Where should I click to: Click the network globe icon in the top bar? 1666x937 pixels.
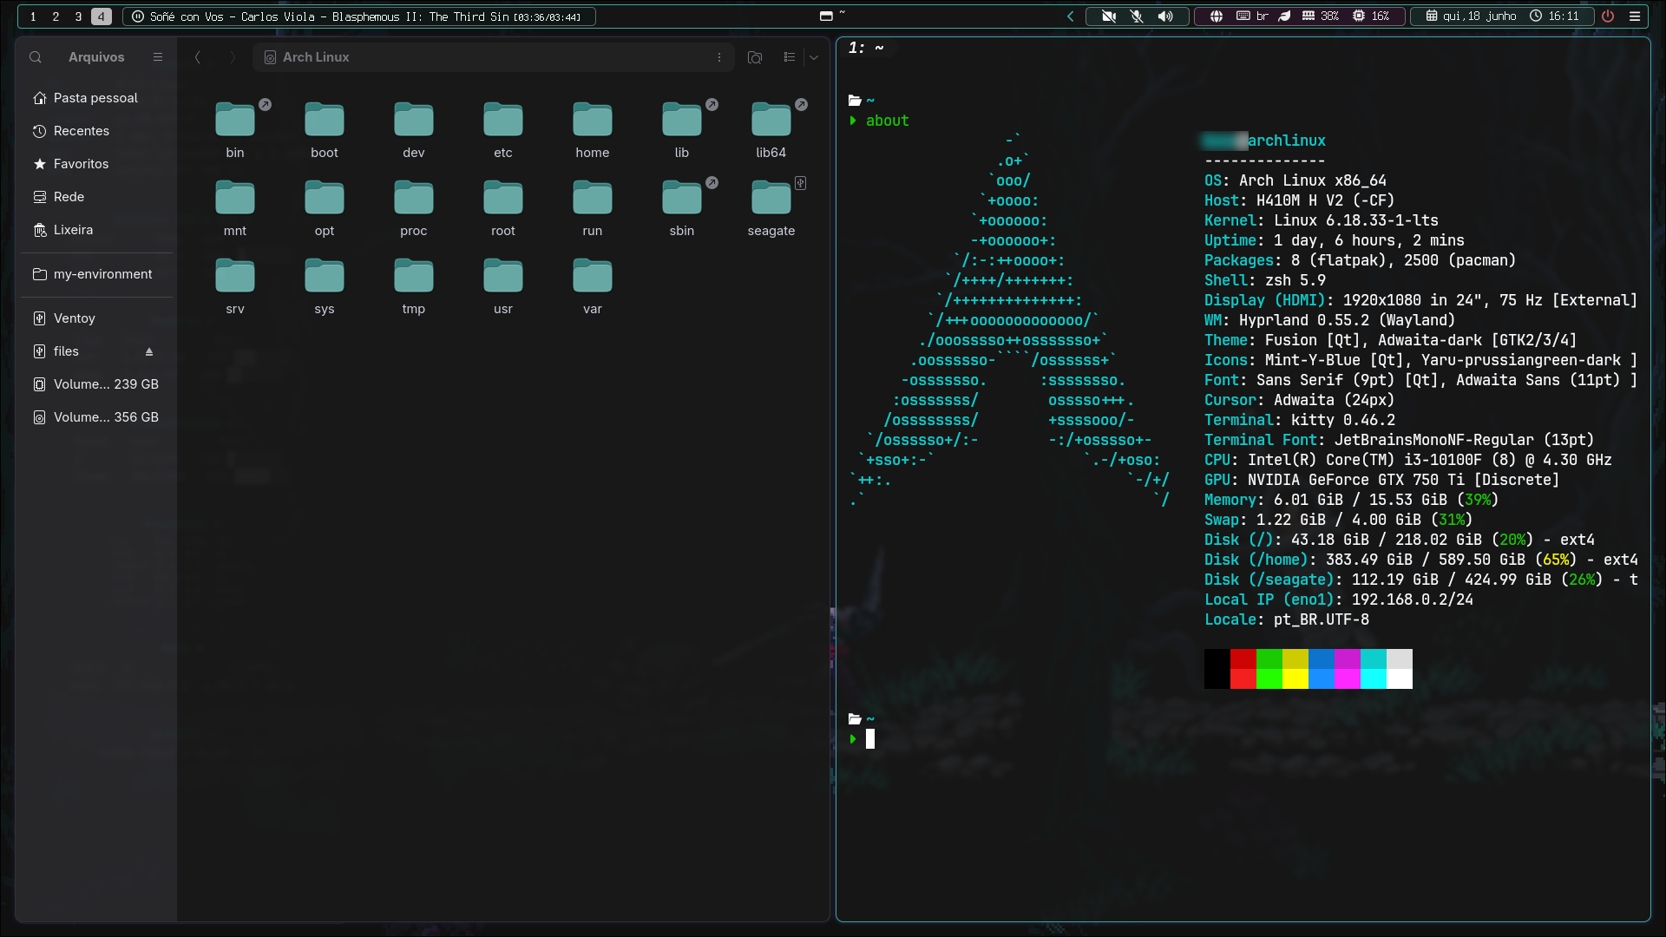click(1217, 16)
